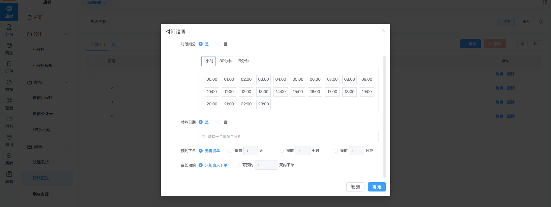Open the 店铺 section in the left rail

[9, 12]
